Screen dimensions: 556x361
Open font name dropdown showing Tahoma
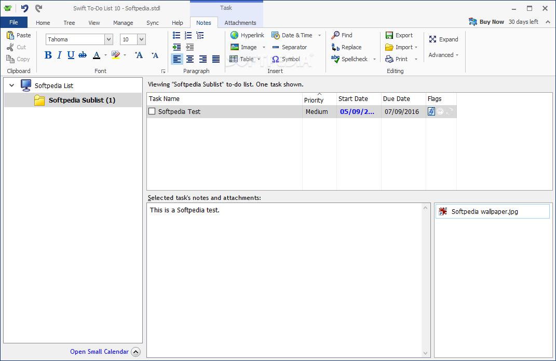[x=109, y=39]
